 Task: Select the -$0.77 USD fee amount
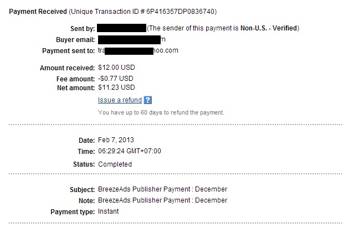point(116,79)
